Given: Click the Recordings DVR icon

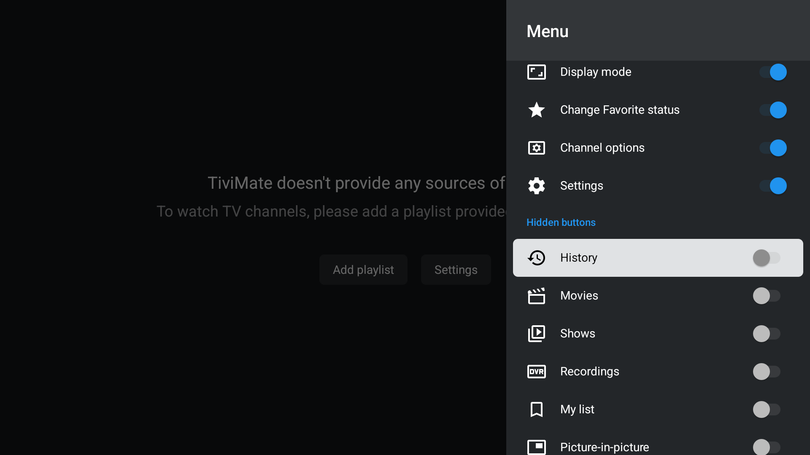Looking at the screenshot, I should tap(536, 372).
